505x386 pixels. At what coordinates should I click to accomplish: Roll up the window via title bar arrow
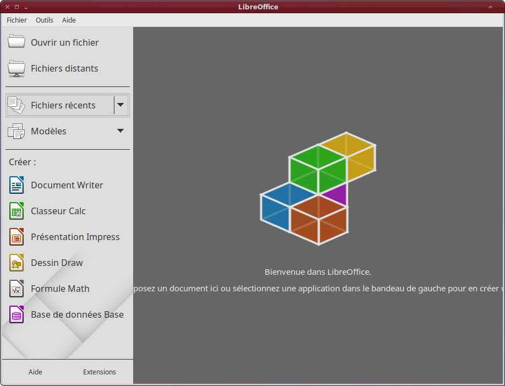(490, 7)
